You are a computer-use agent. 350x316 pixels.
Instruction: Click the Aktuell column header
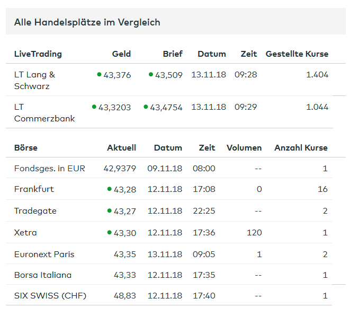point(121,148)
